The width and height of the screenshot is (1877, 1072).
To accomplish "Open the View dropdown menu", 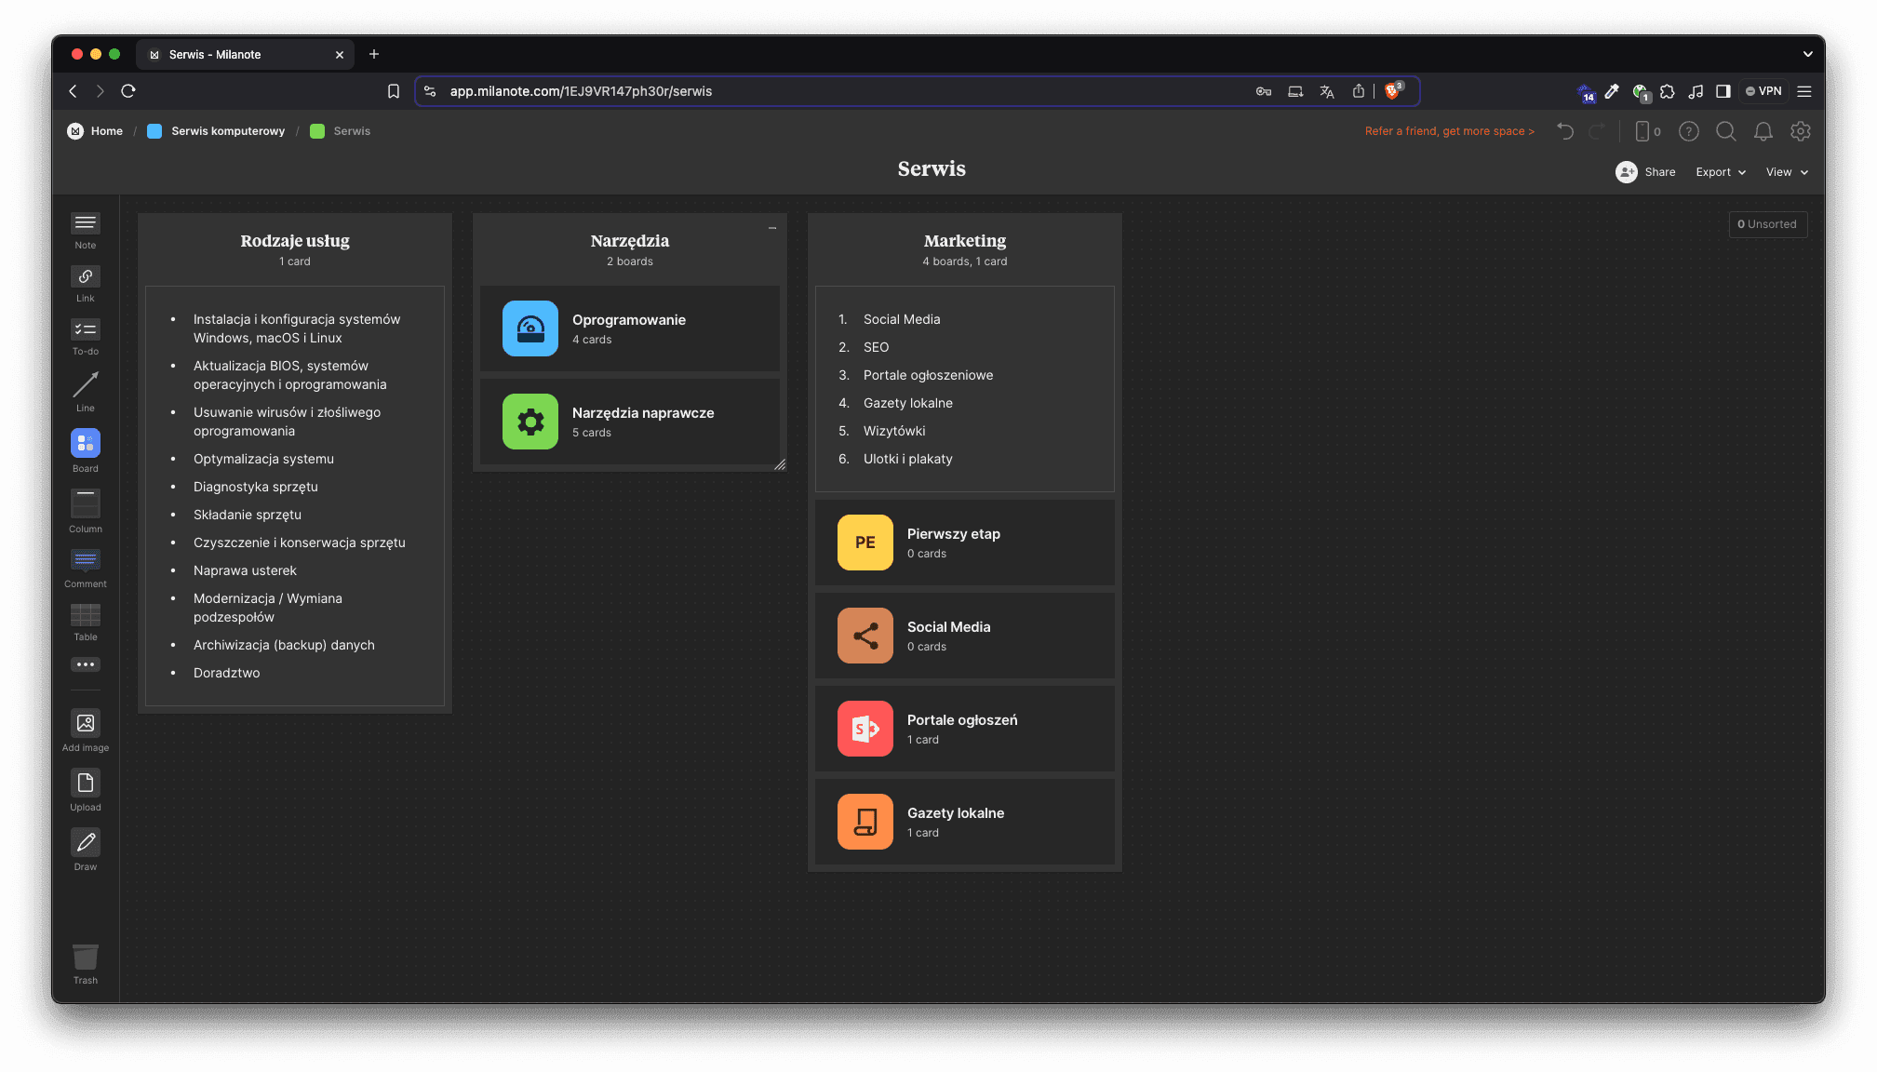I will coord(1787,172).
